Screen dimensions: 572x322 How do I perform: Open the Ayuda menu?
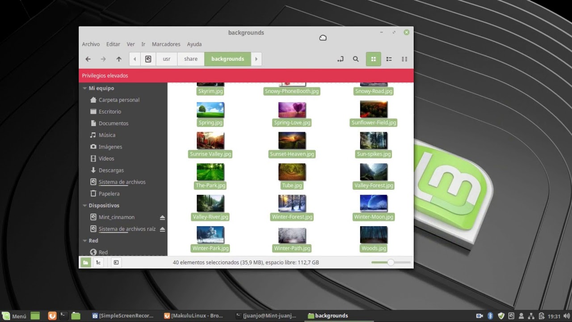point(194,44)
